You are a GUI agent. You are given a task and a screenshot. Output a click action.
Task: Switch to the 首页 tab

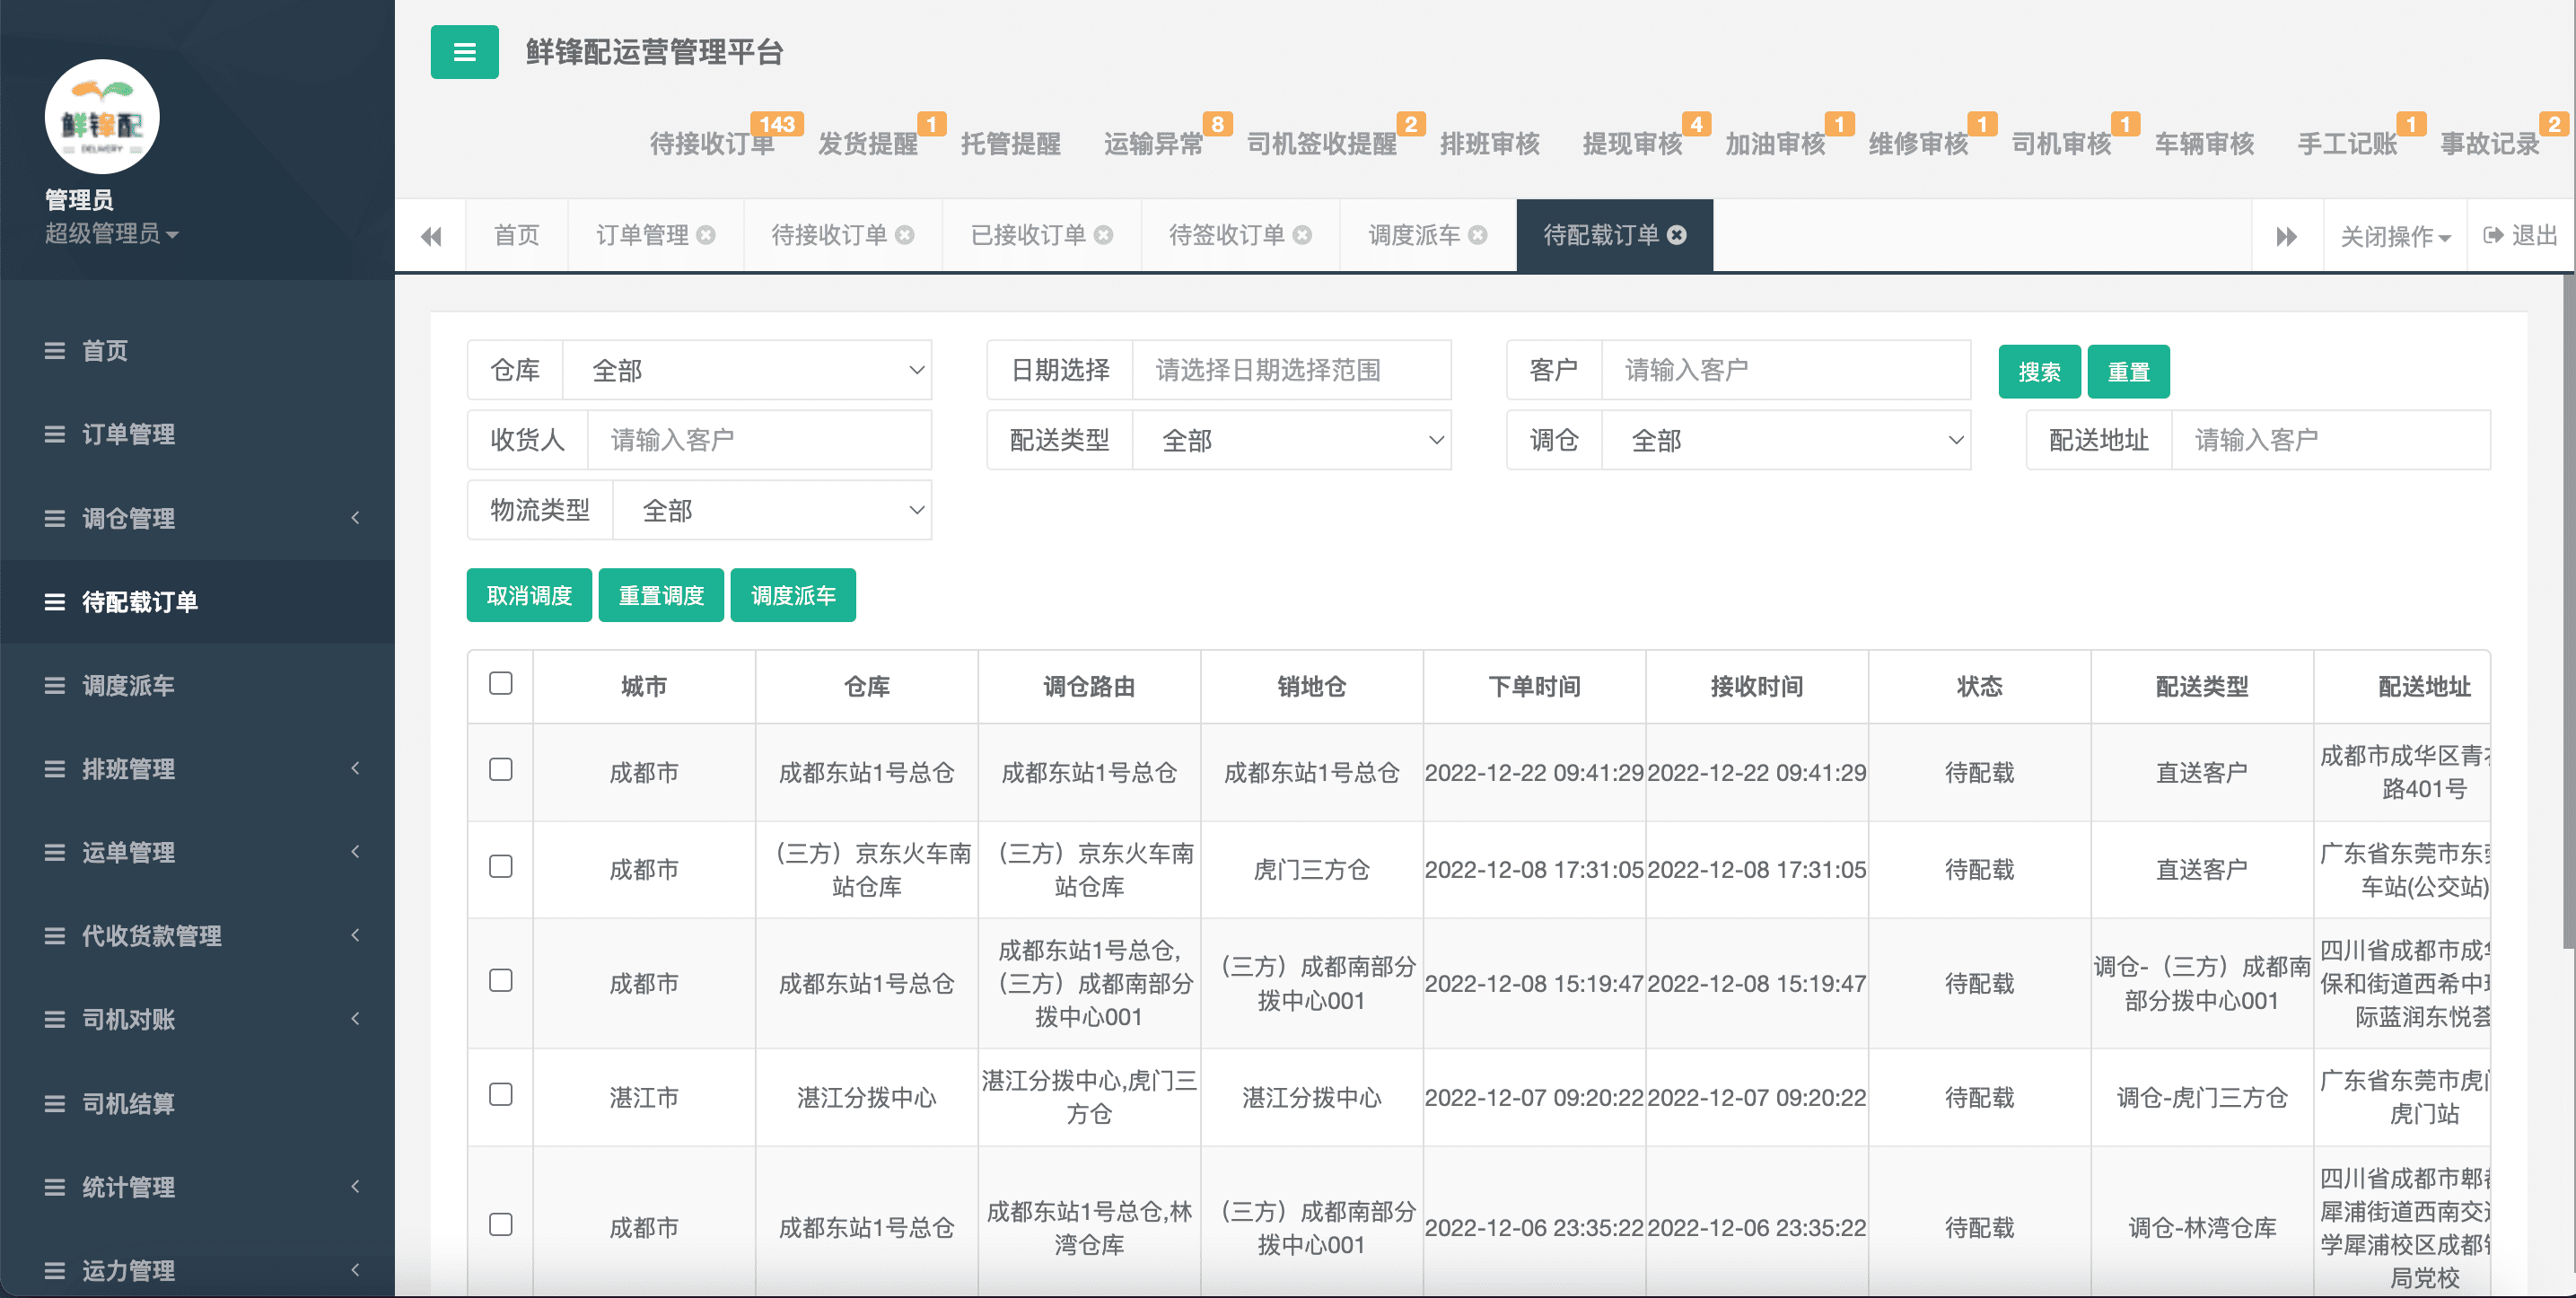[517, 235]
